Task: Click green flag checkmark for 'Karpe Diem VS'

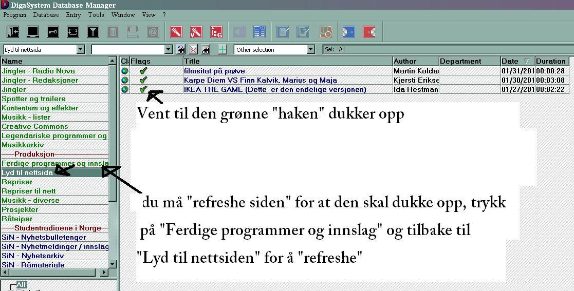Action: coord(143,80)
